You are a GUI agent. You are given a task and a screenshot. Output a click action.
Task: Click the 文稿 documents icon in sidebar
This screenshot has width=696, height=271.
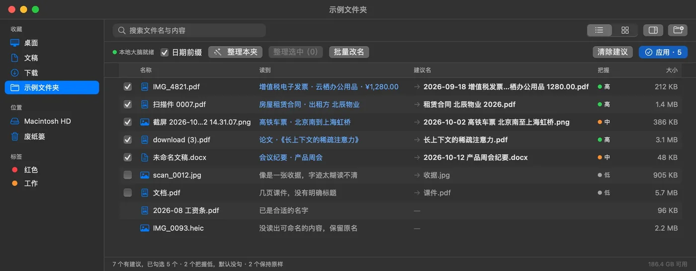pos(15,58)
